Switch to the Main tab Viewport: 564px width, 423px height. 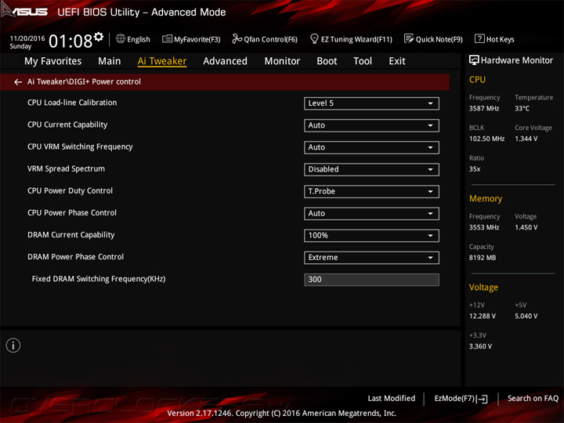point(110,61)
